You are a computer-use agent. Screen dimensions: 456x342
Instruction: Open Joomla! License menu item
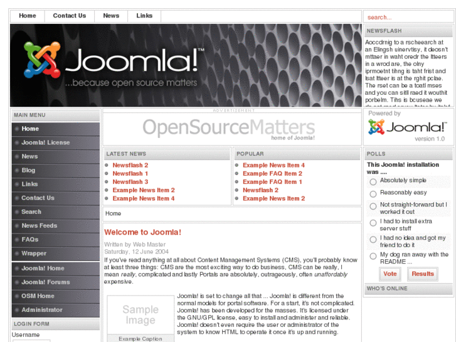tap(56, 142)
